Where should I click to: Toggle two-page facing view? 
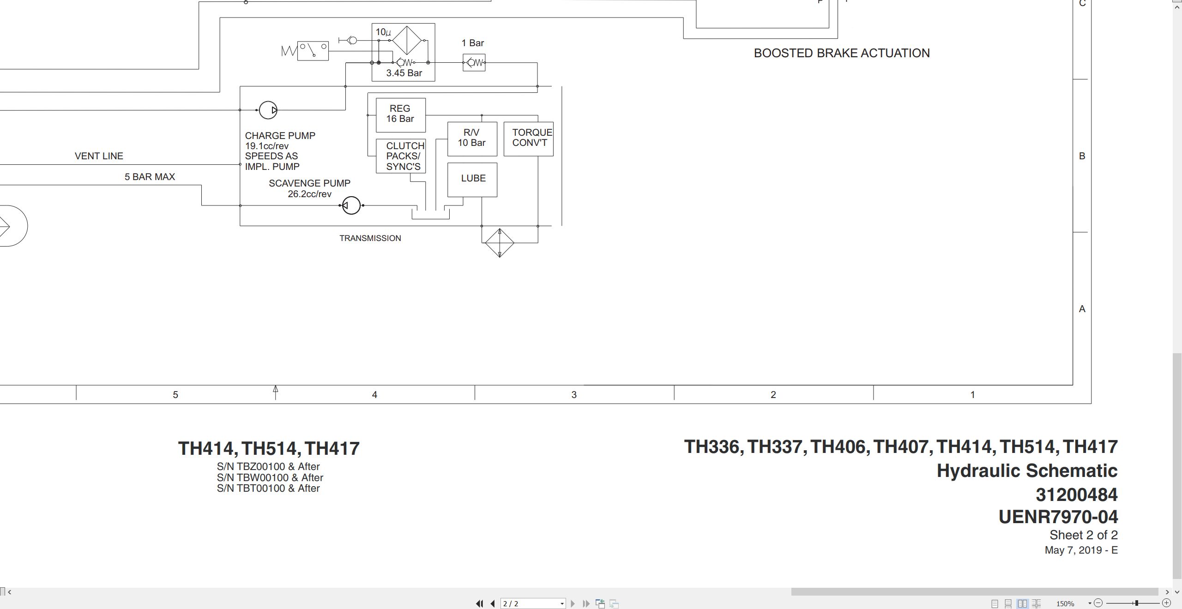click(x=1023, y=603)
